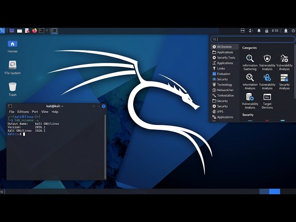Click the power button in top panel
Screen dimensions: 296x222
293,31
